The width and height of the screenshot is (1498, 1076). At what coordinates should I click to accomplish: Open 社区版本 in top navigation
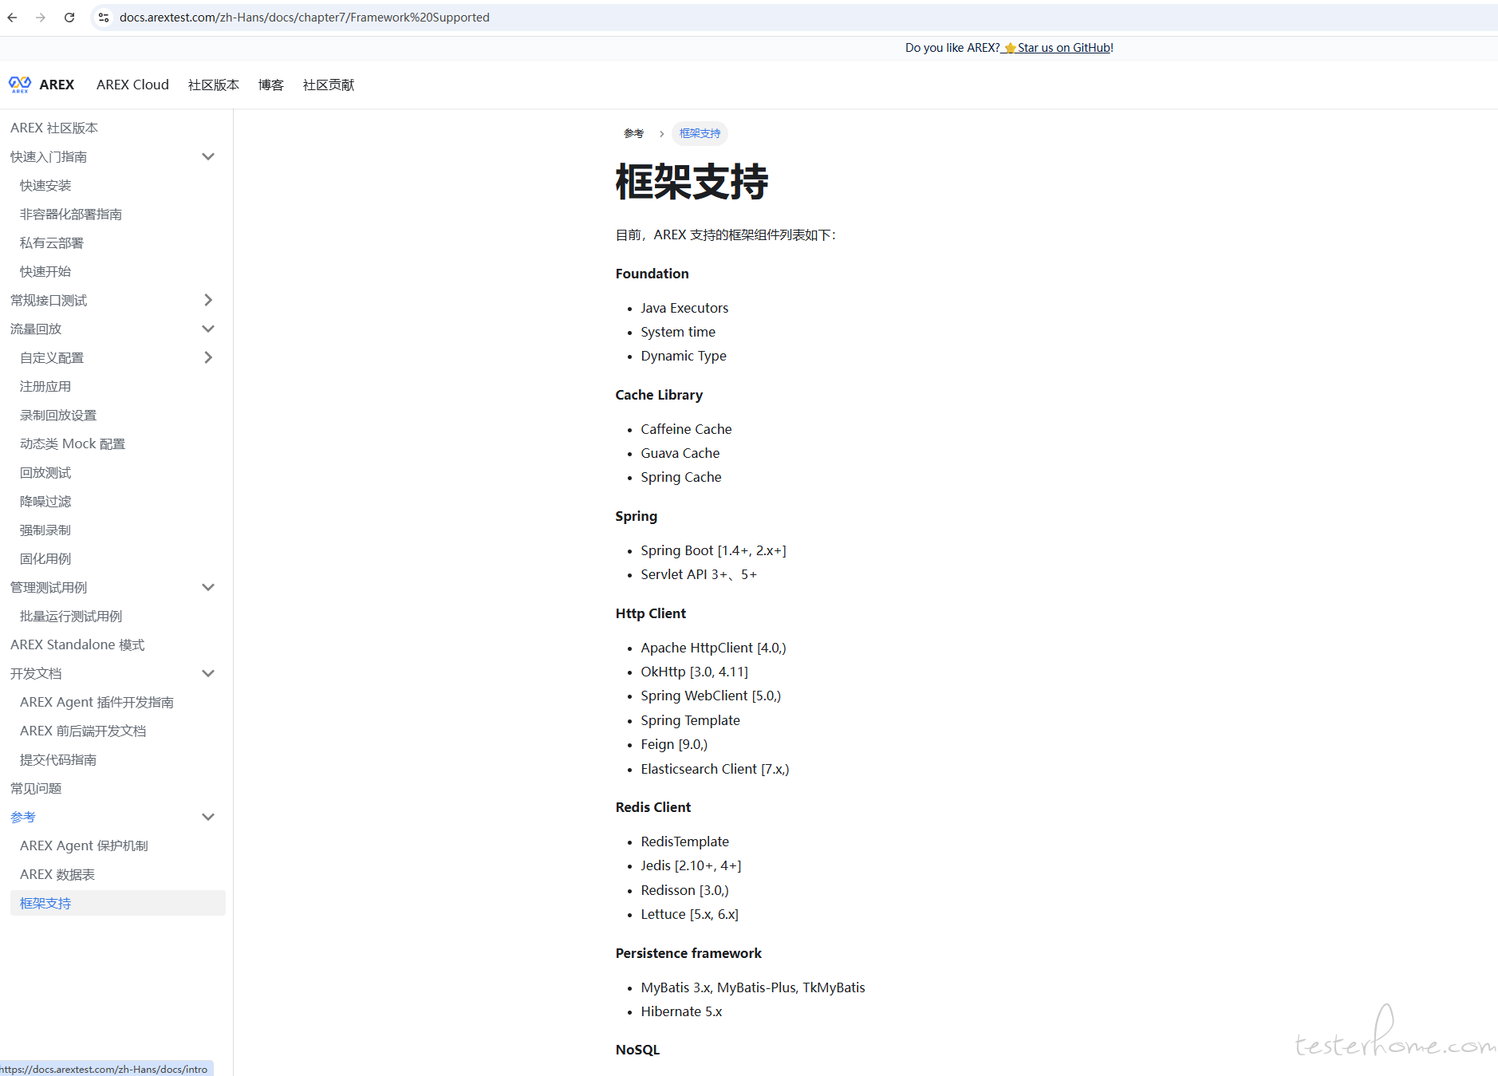click(x=214, y=85)
